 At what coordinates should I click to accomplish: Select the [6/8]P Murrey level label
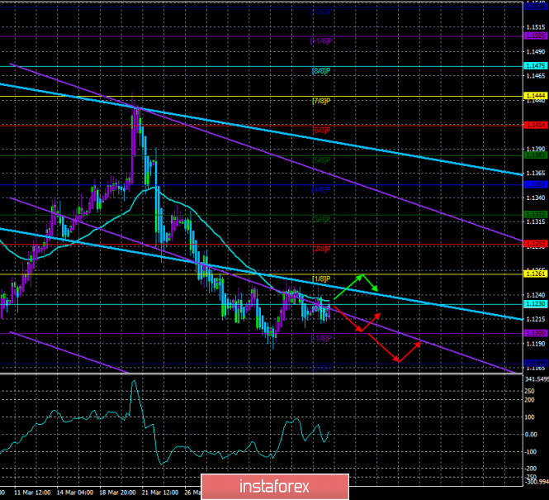pyautogui.click(x=321, y=131)
